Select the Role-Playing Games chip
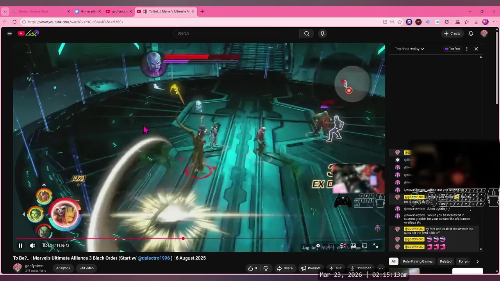This screenshot has width=500, height=281. pyautogui.click(x=418, y=261)
